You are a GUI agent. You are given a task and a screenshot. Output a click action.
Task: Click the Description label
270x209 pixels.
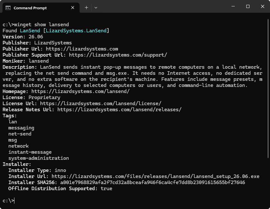tap(20, 67)
